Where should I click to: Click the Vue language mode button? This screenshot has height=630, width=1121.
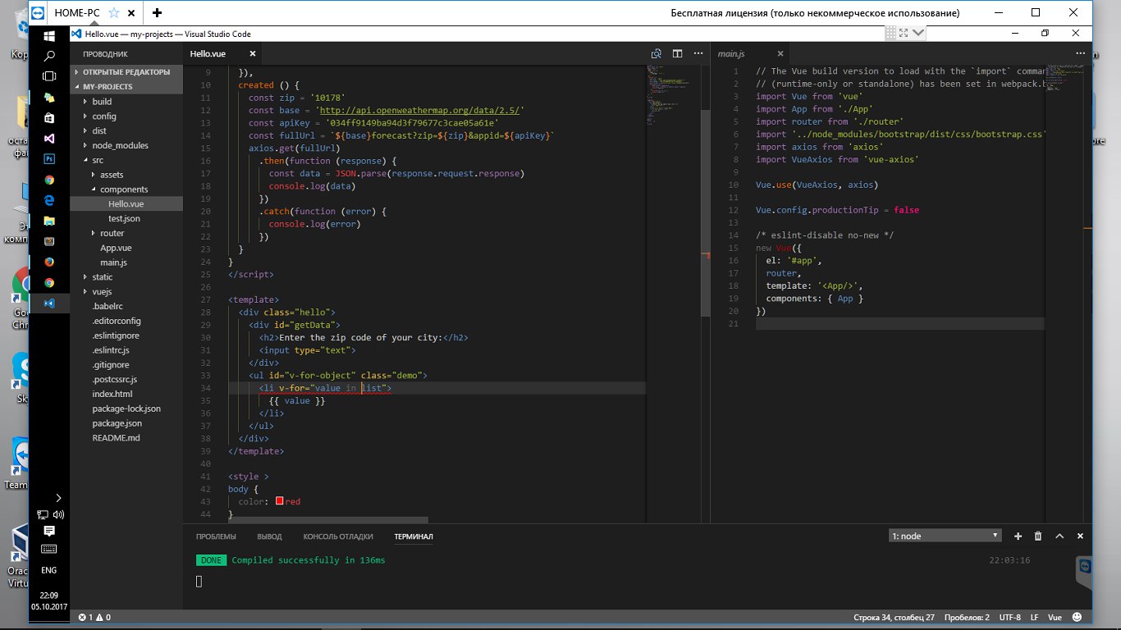pos(1055,617)
